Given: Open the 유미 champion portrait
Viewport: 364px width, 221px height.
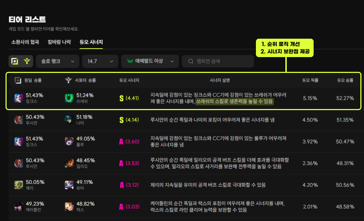Looking at the screenshot, I should [69, 185].
